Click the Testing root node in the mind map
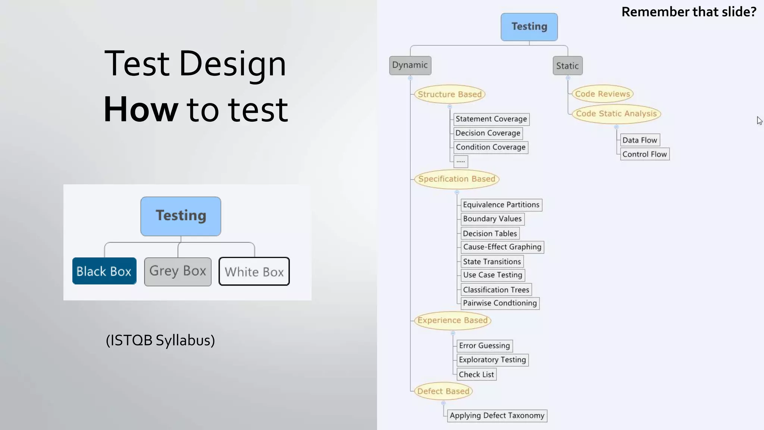The height and width of the screenshot is (430, 764). (x=529, y=27)
